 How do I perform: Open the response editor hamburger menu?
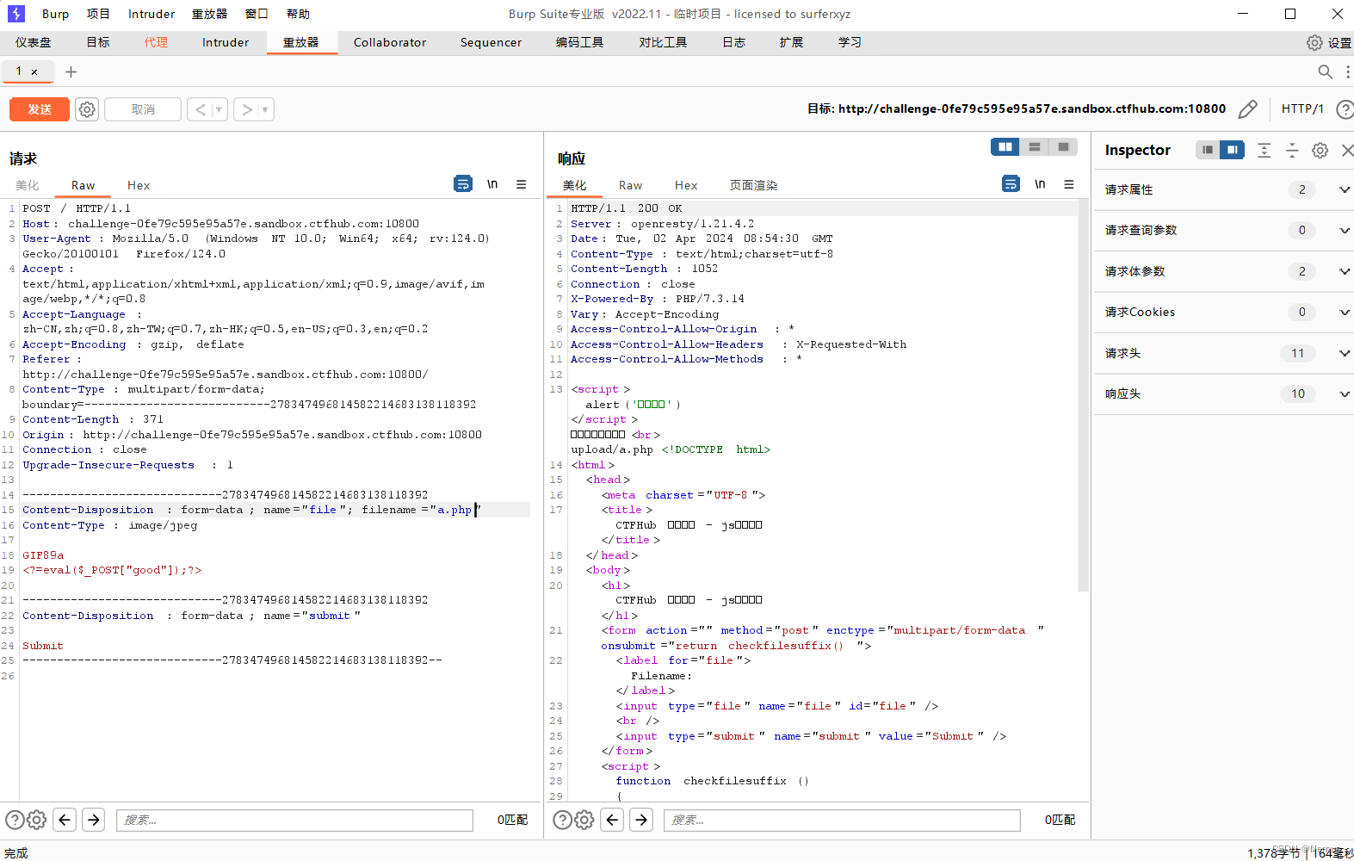pyautogui.click(x=1069, y=183)
